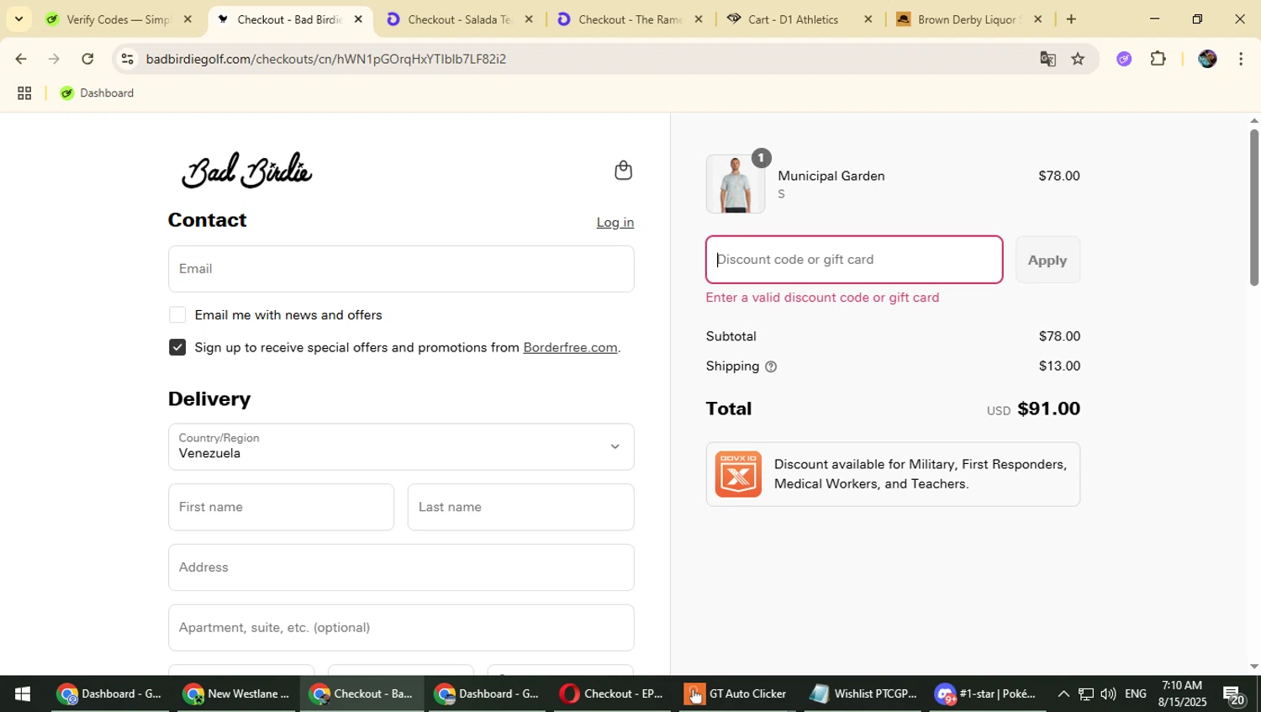Go forward to the next page
This screenshot has height=712, width=1261.
point(54,59)
